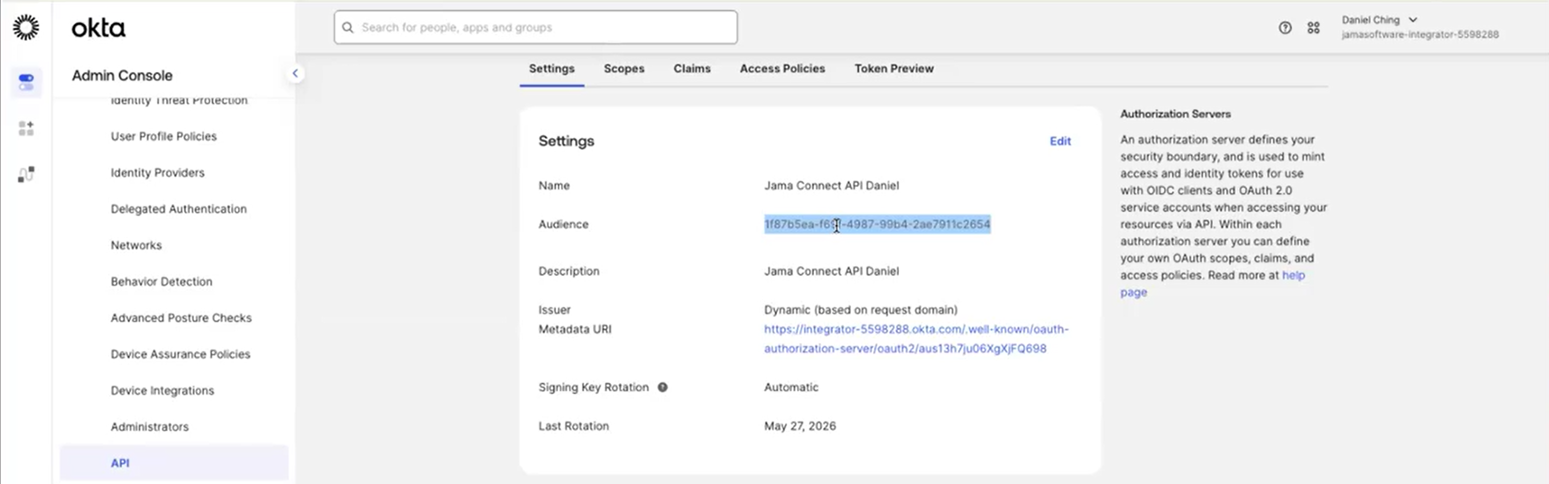Open Identity Threat Protection in sidebar
This screenshot has width=1549, height=484.
click(179, 101)
